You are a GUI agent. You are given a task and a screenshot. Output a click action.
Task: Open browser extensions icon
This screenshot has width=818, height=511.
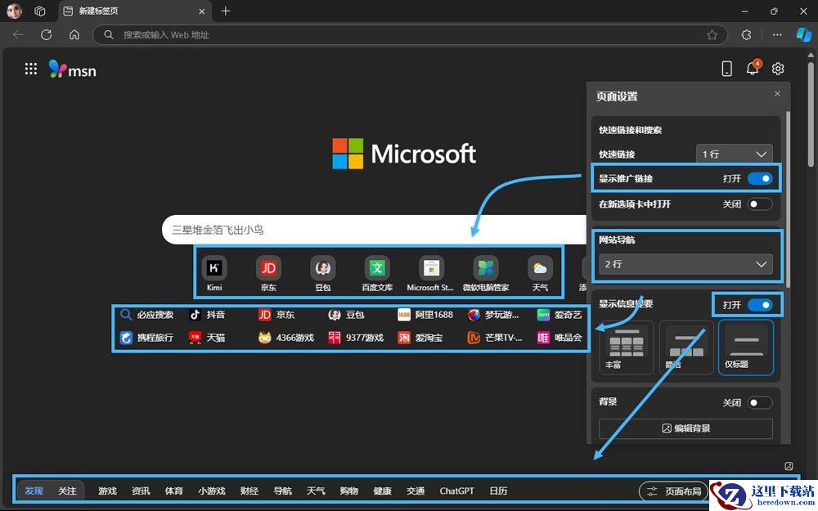click(x=747, y=35)
